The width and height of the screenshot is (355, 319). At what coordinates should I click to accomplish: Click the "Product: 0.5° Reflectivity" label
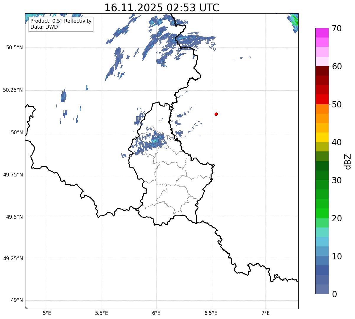tap(61, 21)
